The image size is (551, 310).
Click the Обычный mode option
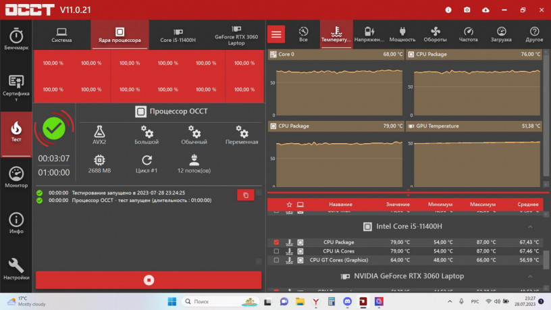194,135
